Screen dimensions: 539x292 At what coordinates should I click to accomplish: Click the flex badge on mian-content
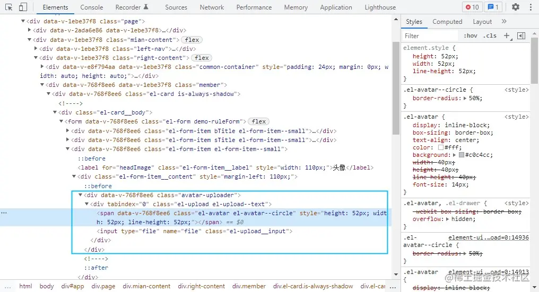click(192, 40)
